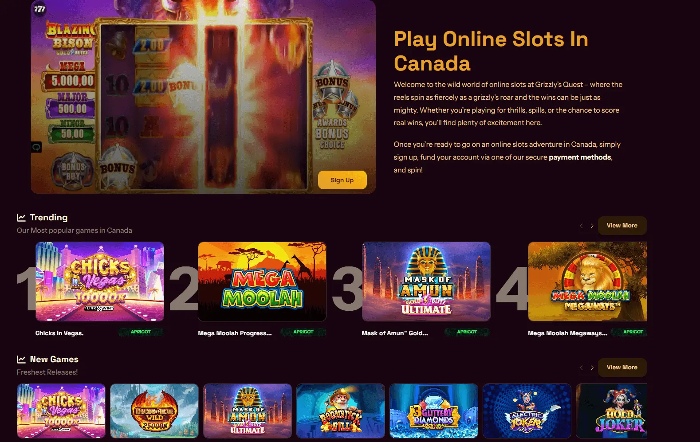Image resolution: width=700 pixels, height=442 pixels.
Task: Click View More for New Games
Action: tap(622, 368)
